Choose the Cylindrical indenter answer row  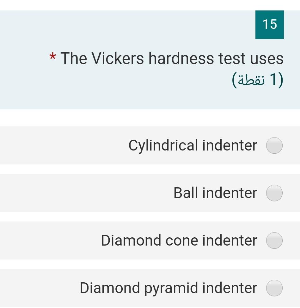(150, 145)
